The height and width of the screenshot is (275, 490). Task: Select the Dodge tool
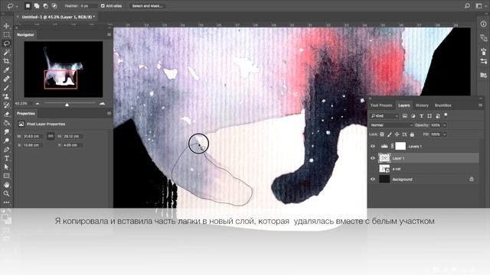[x=6, y=141]
